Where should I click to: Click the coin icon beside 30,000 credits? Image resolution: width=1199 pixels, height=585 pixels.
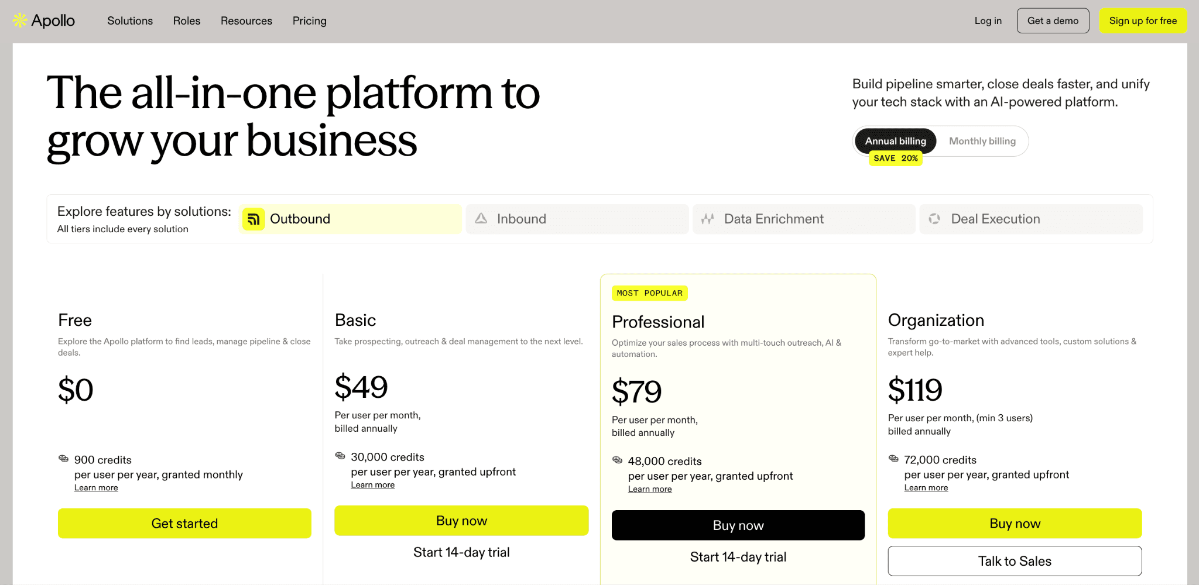point(340,456)
